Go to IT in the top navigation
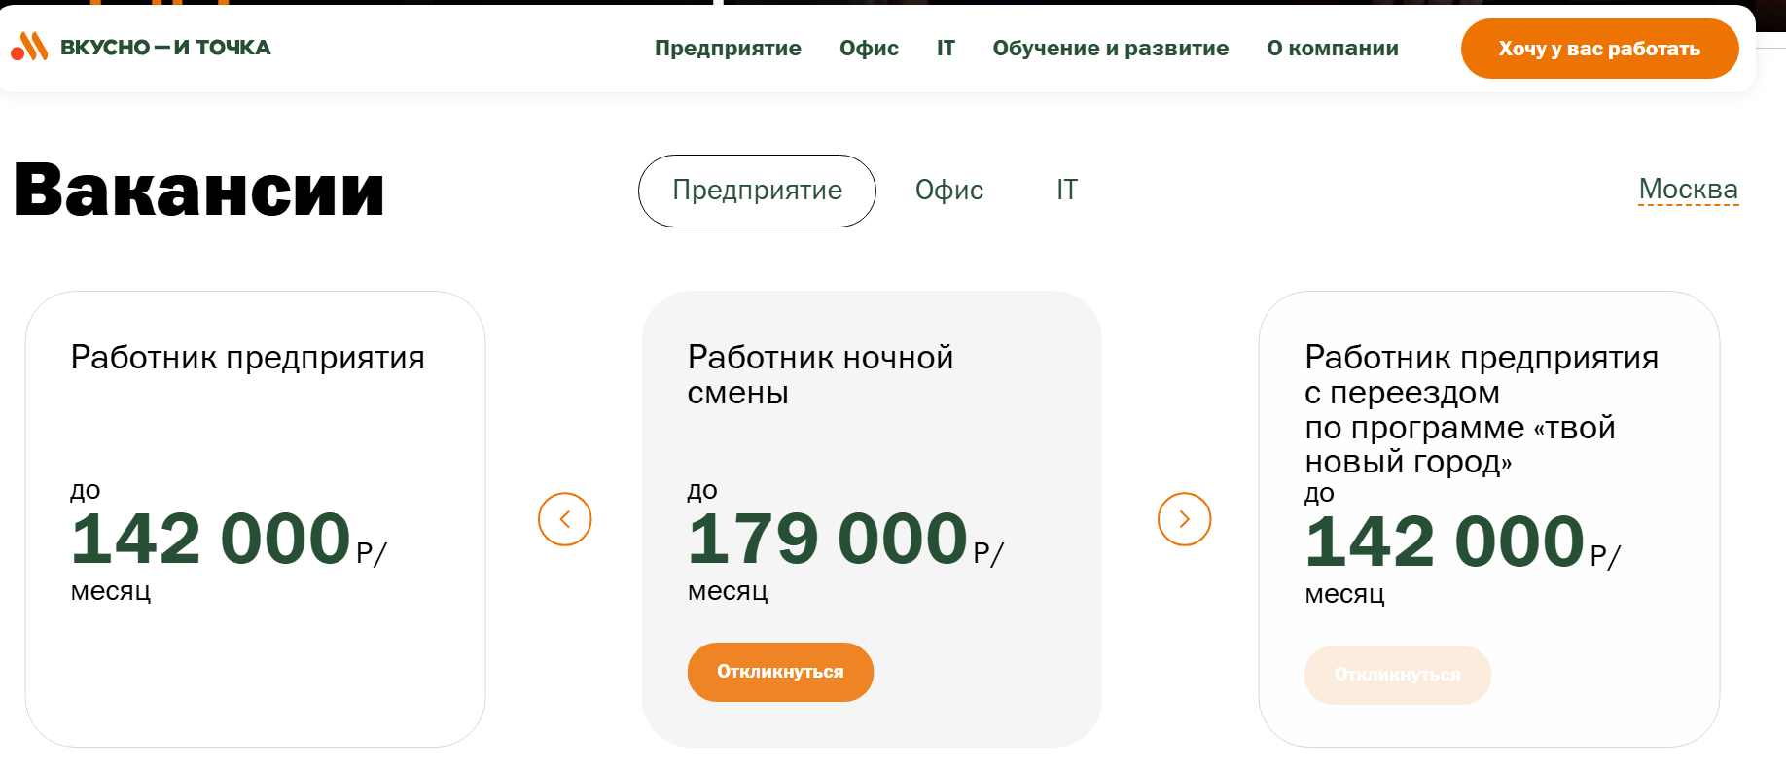 click(946, 49)
